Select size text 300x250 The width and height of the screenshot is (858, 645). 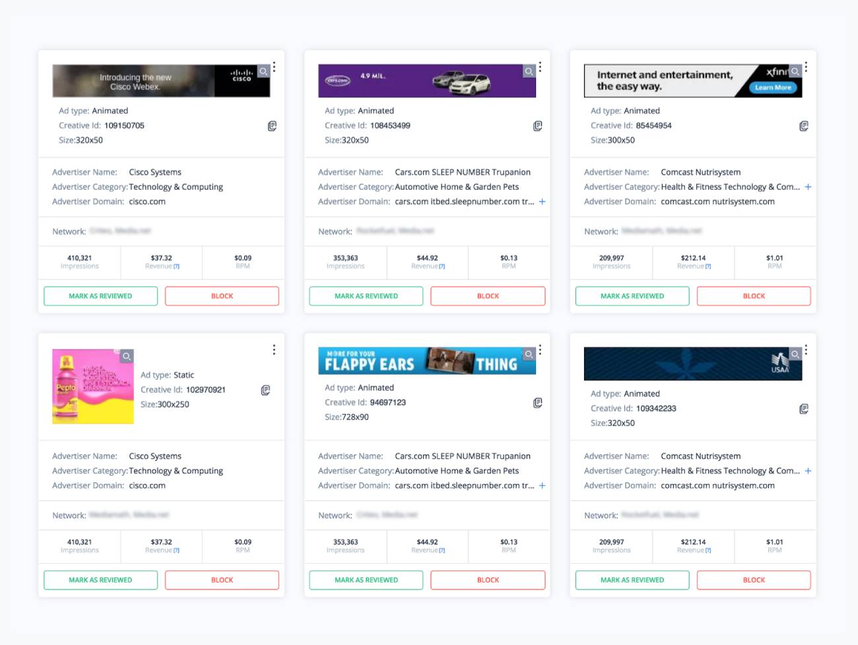click(x=173, y=404)
